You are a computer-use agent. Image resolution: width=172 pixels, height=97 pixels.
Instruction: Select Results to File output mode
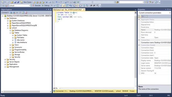coord(80,5)
